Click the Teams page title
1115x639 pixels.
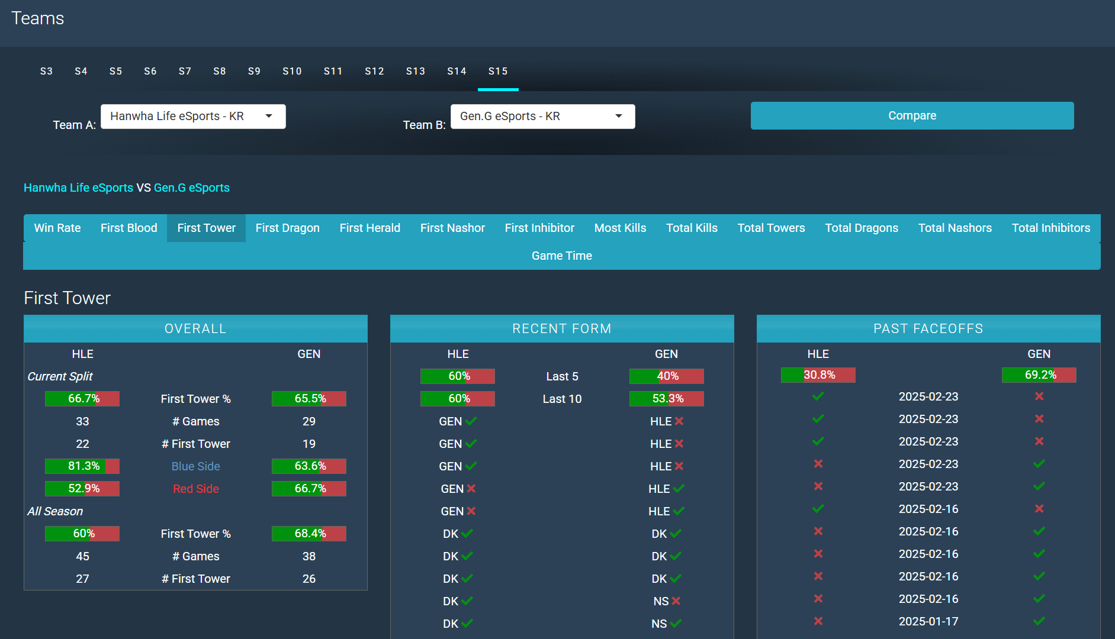coord(38,18)
